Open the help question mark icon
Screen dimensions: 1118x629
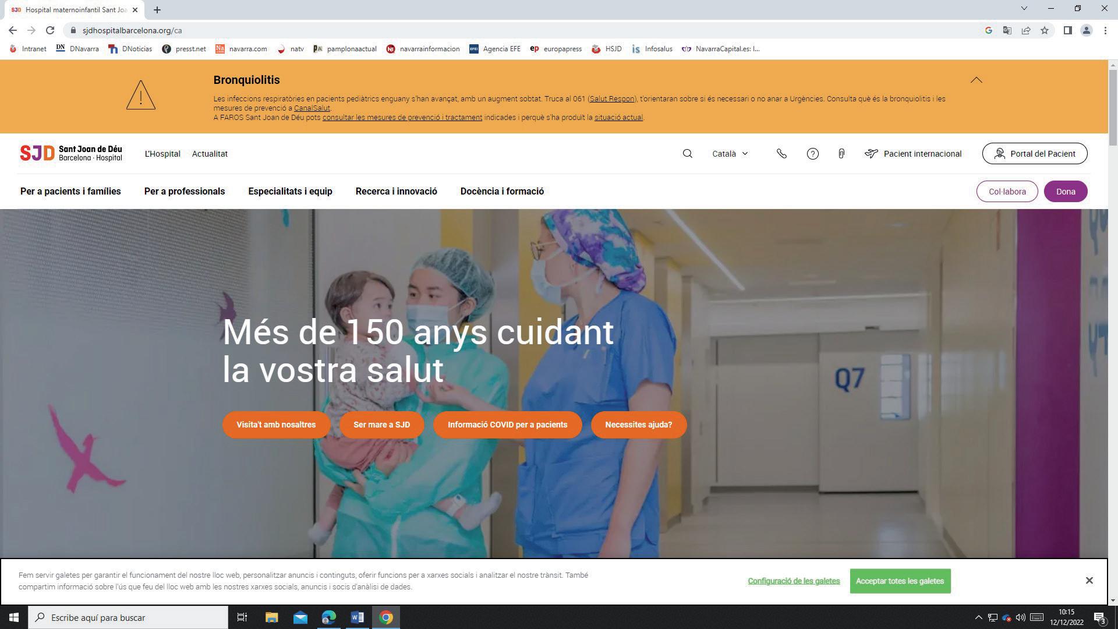pyautogui.click(x=812, y=154)
